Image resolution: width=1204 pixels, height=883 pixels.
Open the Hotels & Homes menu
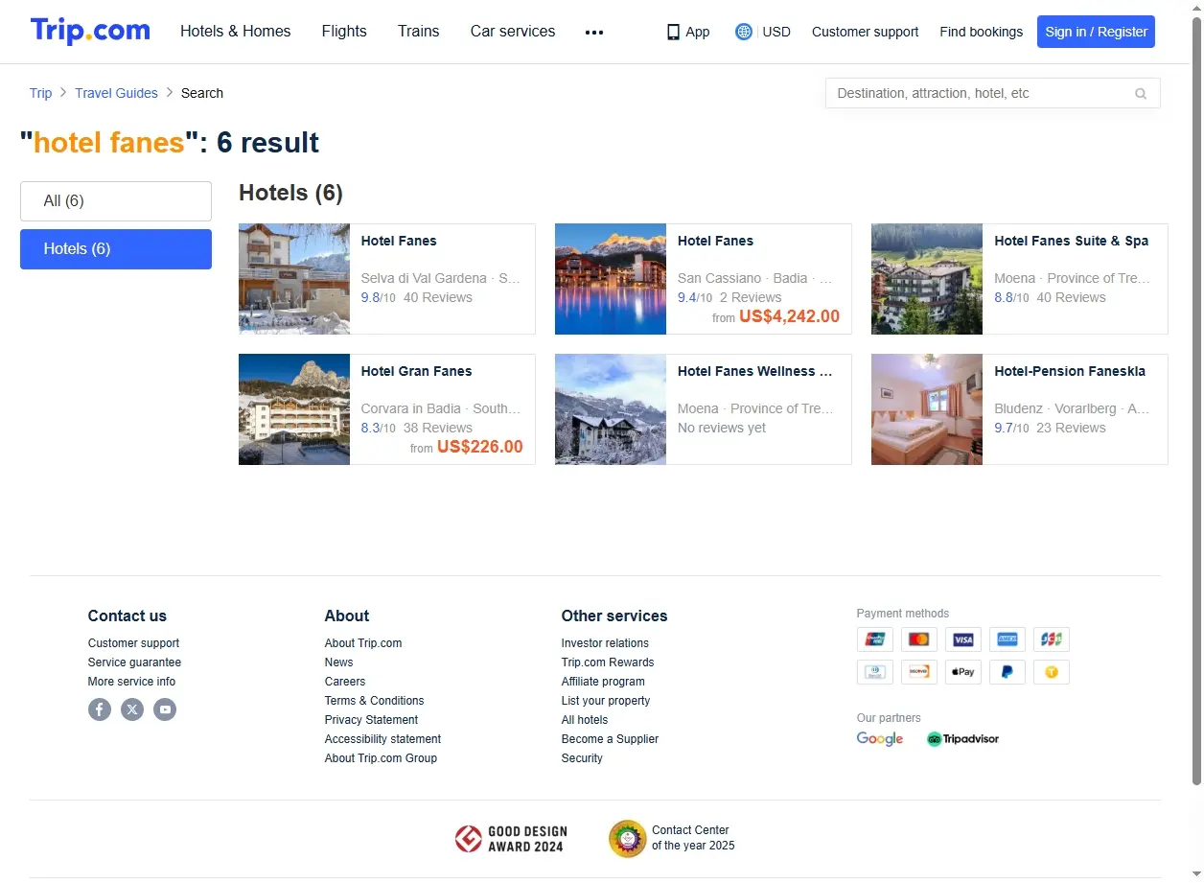click(x=236, y=32)
